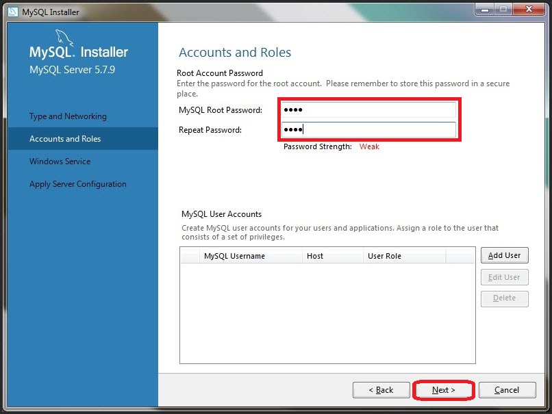Image resolution: width=552 pixels, height=414 pixels.
Task: Focus the MySQL Root Password field
Action: [x=368, y=109]
